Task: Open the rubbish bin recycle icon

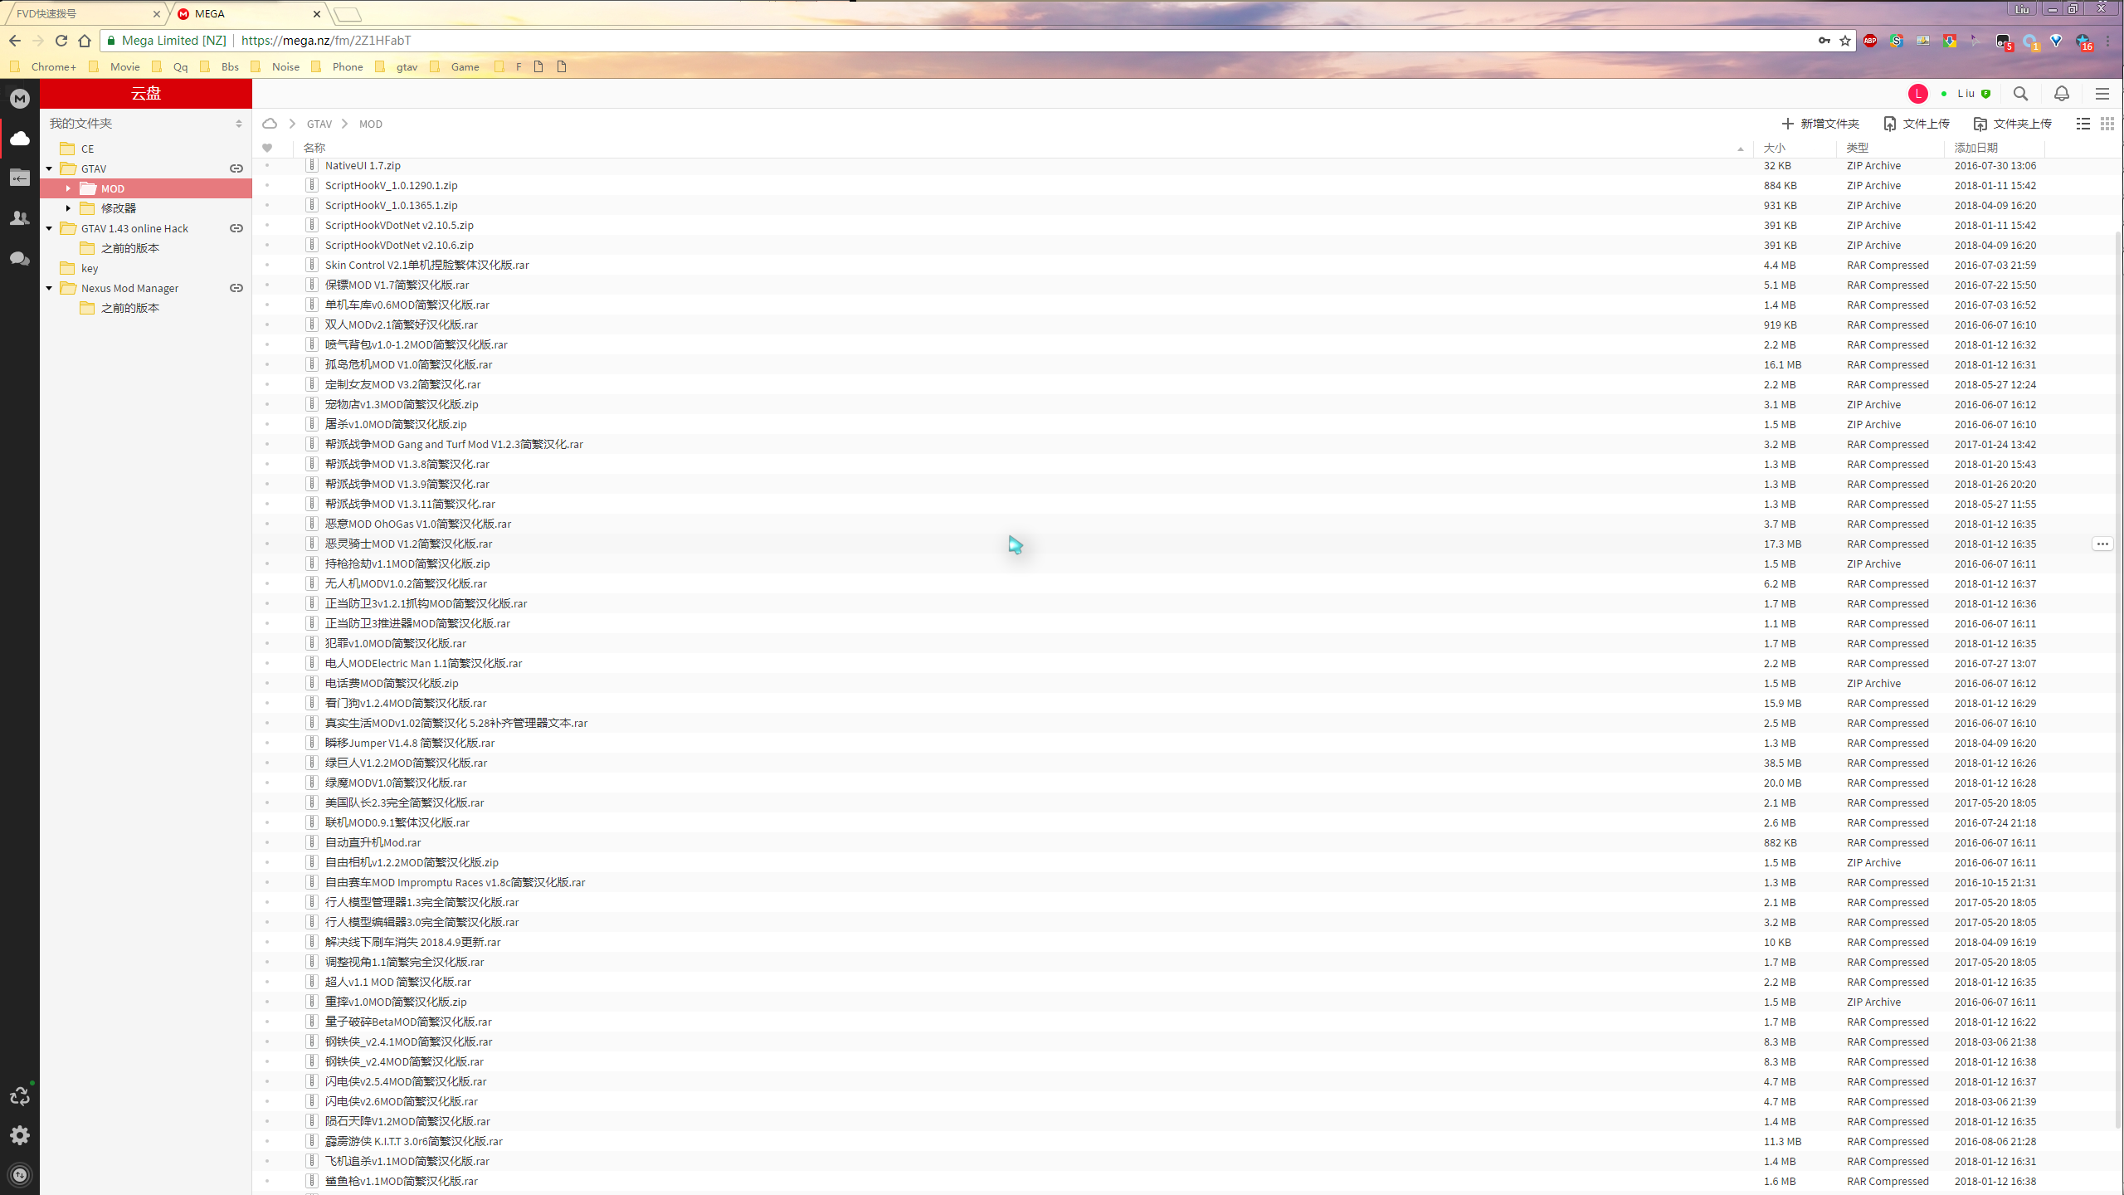Action: coord(20,1096)
